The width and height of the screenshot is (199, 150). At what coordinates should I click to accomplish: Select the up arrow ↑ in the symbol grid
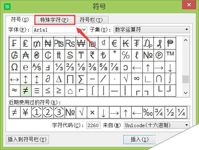[148, 67]
